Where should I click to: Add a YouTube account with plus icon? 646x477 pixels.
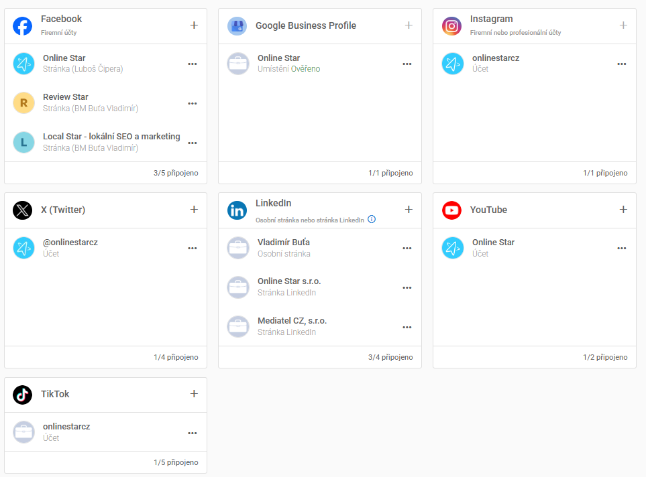(623, 210)
